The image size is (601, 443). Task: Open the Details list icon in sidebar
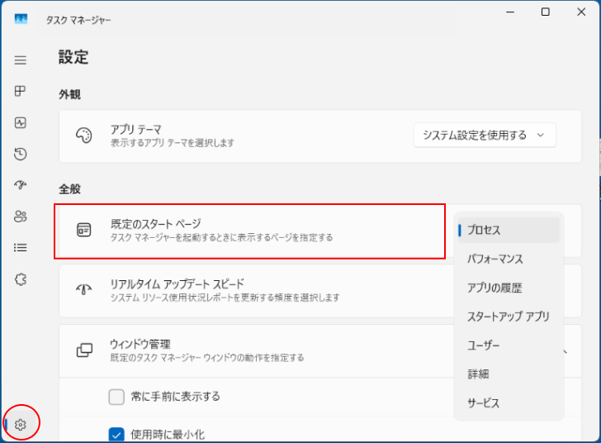(21, 248)
